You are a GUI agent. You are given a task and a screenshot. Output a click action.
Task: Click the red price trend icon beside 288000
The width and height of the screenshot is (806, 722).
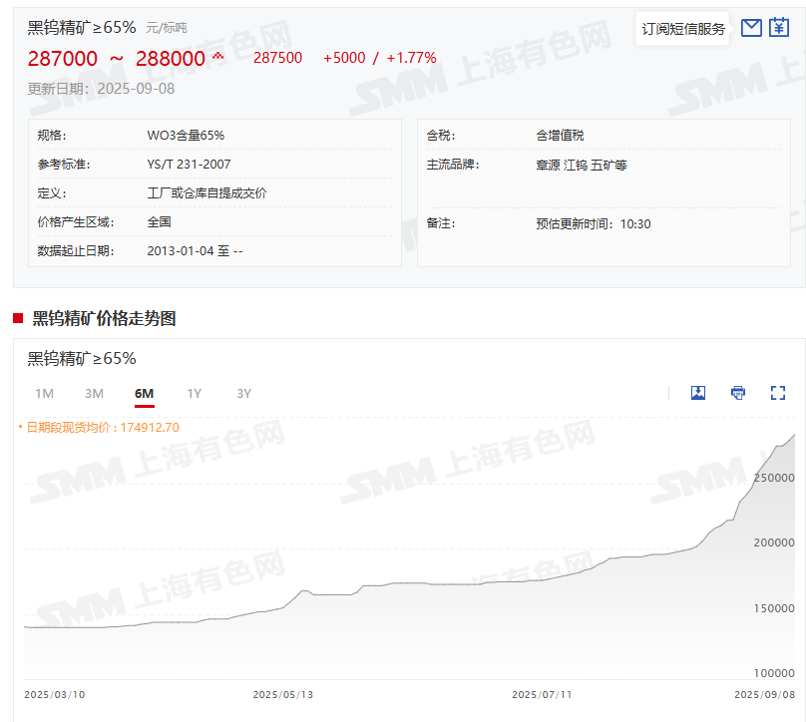click(218, 57)
